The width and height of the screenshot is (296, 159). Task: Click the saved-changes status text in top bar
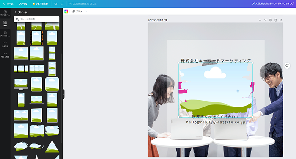pyautogui.click(x=82, y=3)
